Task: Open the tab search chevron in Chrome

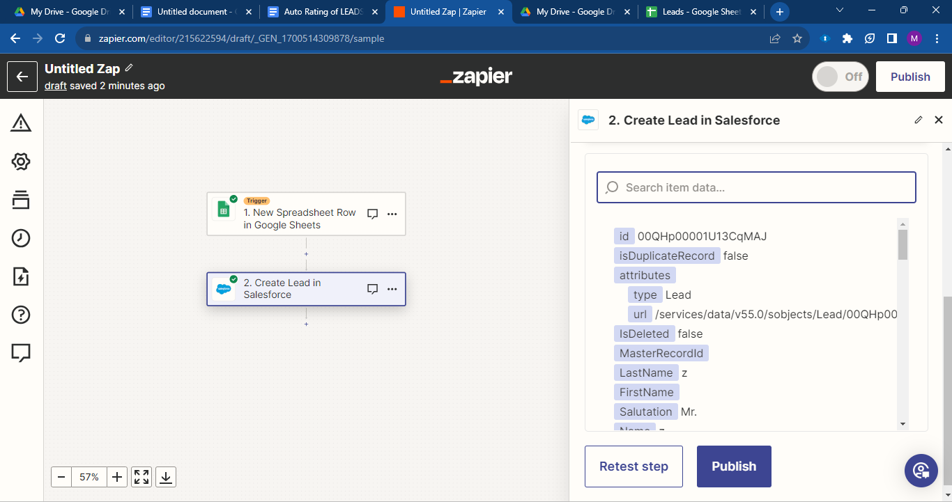Action: pos(840,10)
